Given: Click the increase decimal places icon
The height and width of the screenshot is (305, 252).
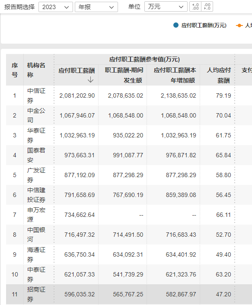Looking at the screenshot, I should [x=195, y=7].
